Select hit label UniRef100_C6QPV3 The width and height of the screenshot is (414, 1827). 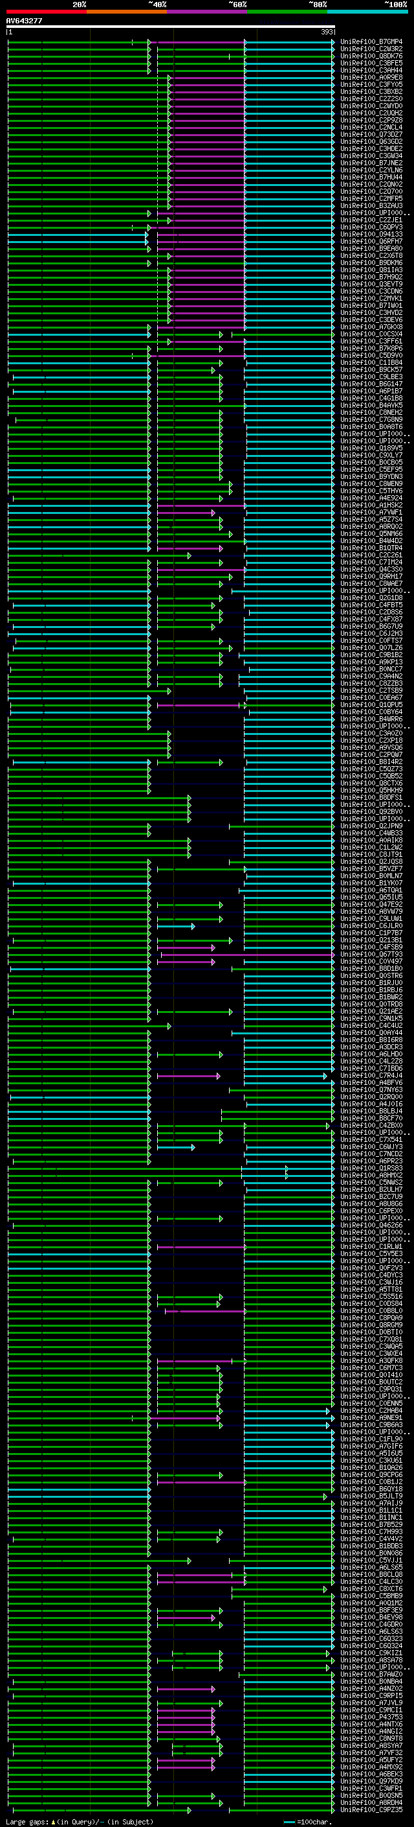click(x=371, y=227)
